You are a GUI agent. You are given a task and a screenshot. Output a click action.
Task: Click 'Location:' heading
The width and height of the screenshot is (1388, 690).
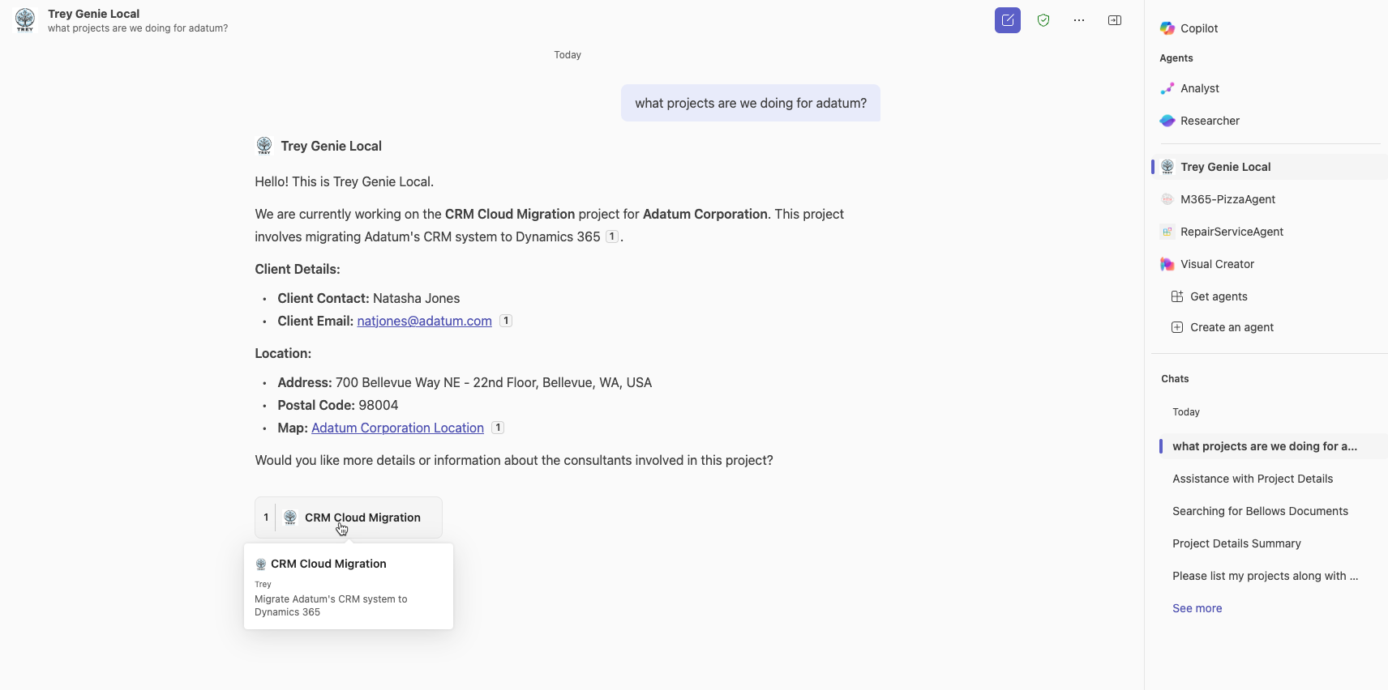283,353
